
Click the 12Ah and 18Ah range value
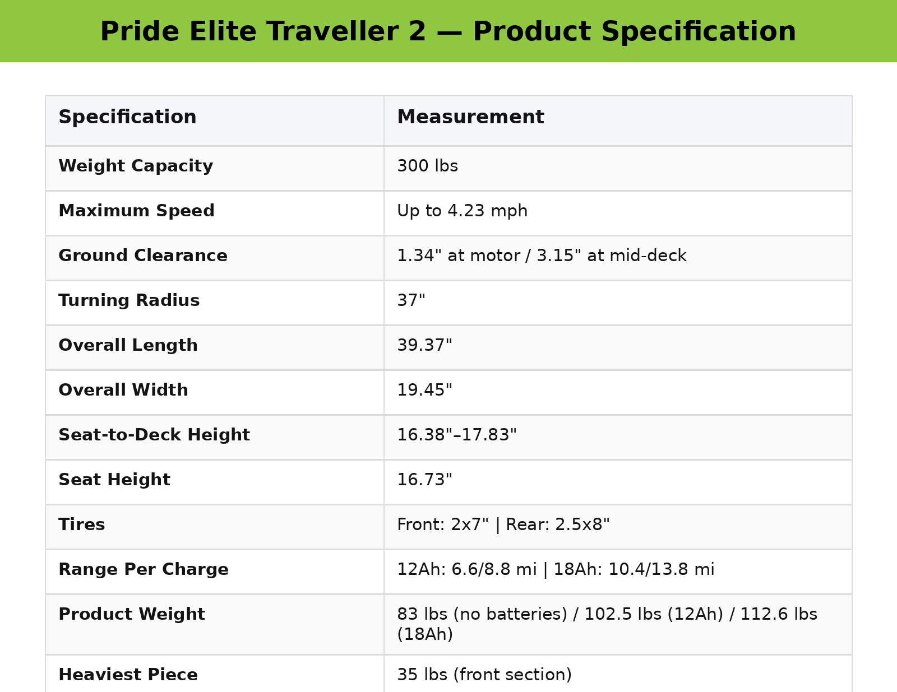point(556,570)
